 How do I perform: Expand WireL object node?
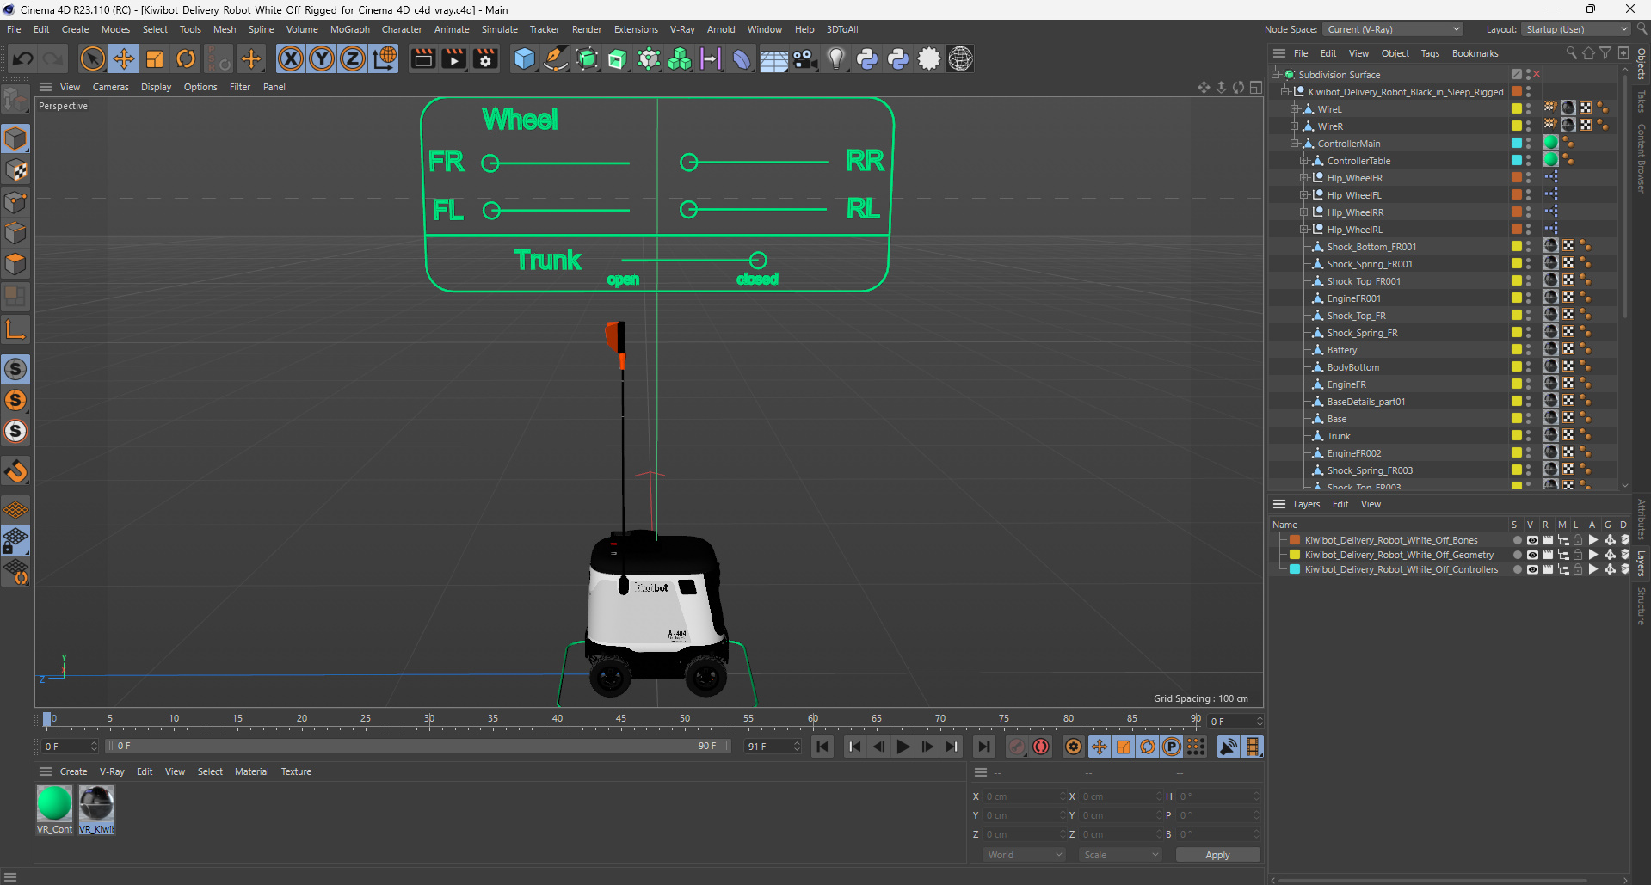tap(1295, 109)
